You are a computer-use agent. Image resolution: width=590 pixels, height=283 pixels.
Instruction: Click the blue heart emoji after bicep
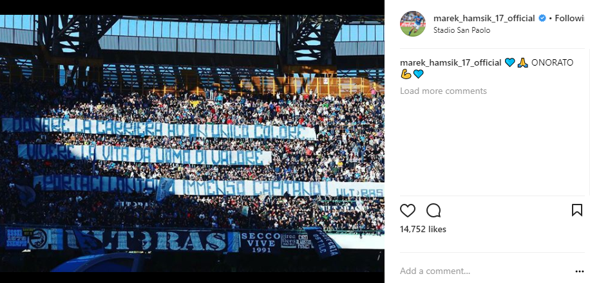pos(418,74)
